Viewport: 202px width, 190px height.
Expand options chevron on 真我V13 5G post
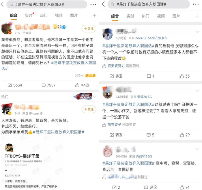197,149
